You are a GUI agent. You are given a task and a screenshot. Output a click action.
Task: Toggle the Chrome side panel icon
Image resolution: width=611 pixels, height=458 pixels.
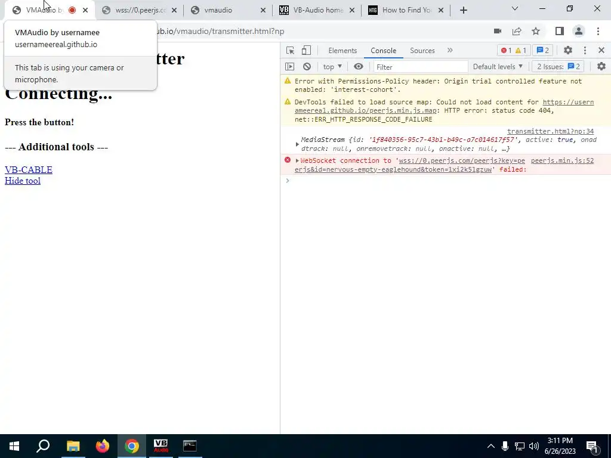tap(560, 31)
